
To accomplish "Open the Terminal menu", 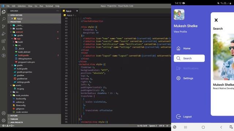I will tap(49, 6).
